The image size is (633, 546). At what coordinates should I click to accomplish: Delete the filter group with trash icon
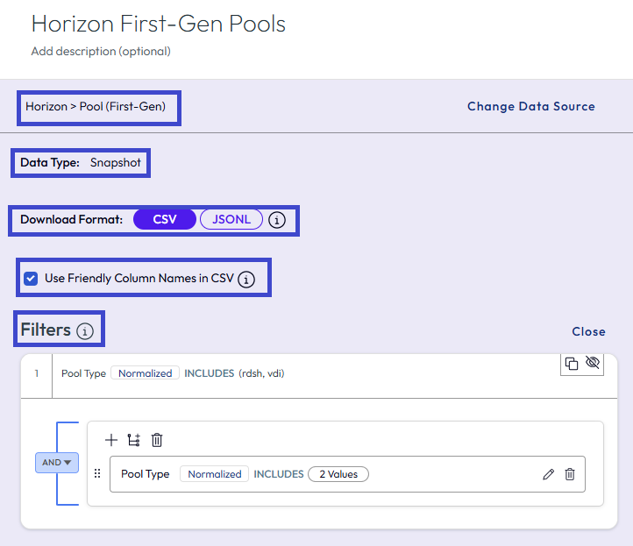coord(157,440)
